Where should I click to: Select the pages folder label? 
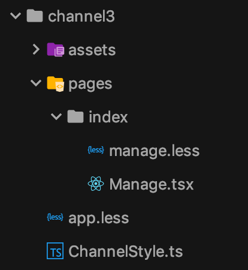coord(90,85)
